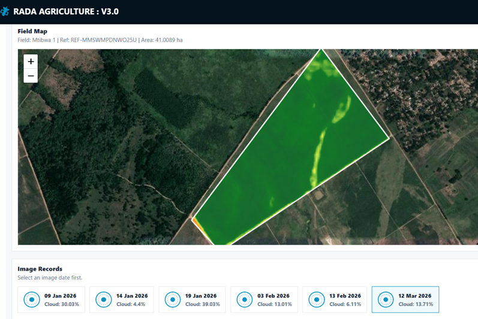Click the radio icon for 03 Feb 2026
The width and height of the screenshot is (478, 319).
[x=245, y=299]
